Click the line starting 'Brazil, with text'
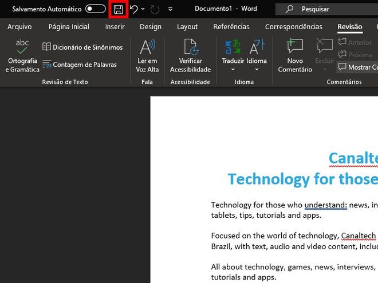The height and width of the screenshot is (283, 378). 294,246
